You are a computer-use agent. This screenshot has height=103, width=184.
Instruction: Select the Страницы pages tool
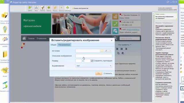[x=43, y=8]
